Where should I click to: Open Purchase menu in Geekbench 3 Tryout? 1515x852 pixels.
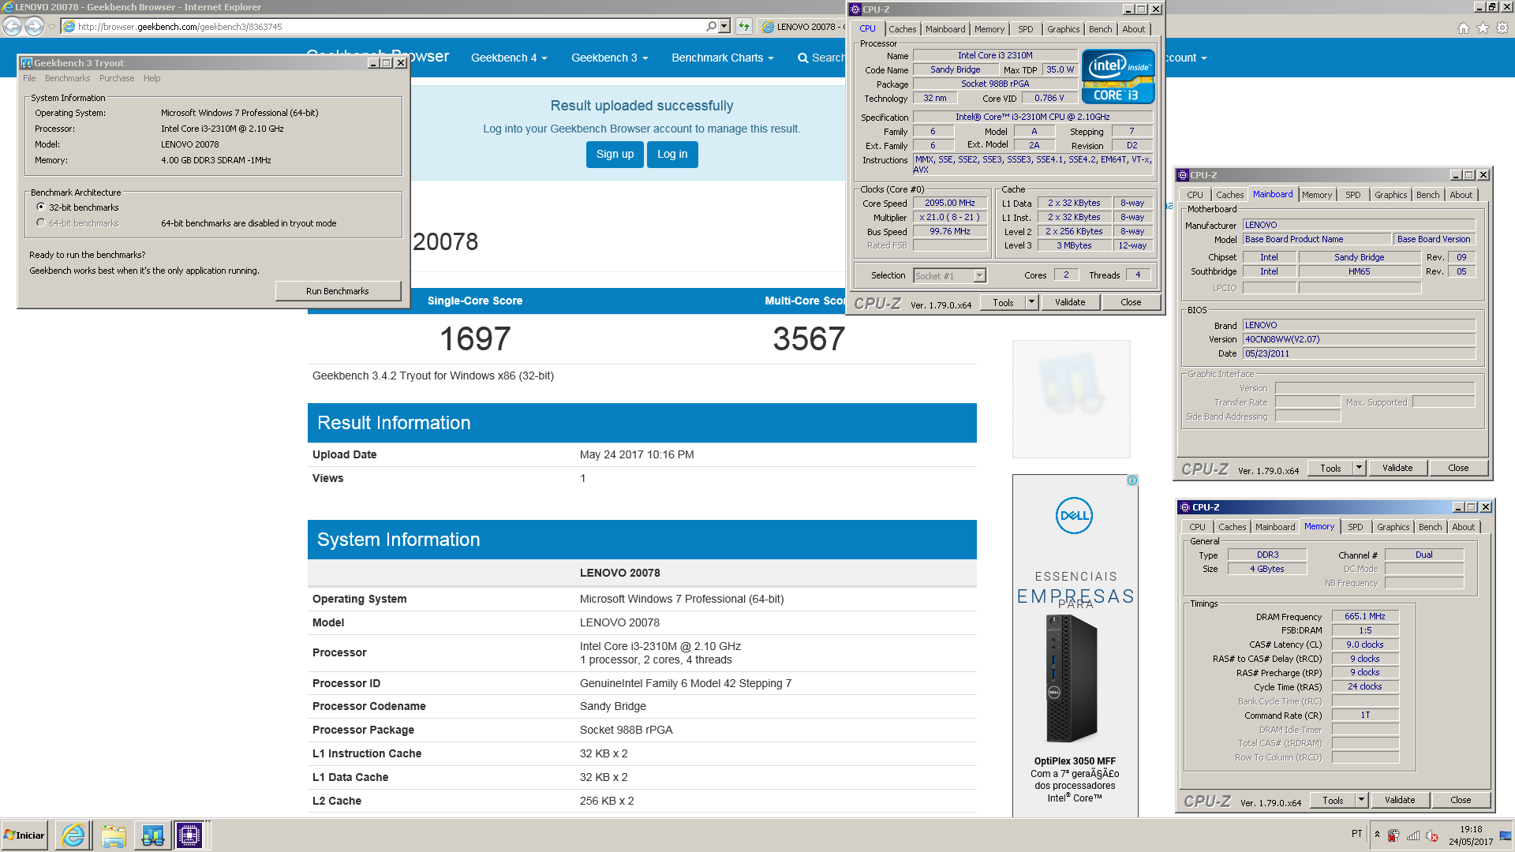pyautogui.click(x=117, y=78)
